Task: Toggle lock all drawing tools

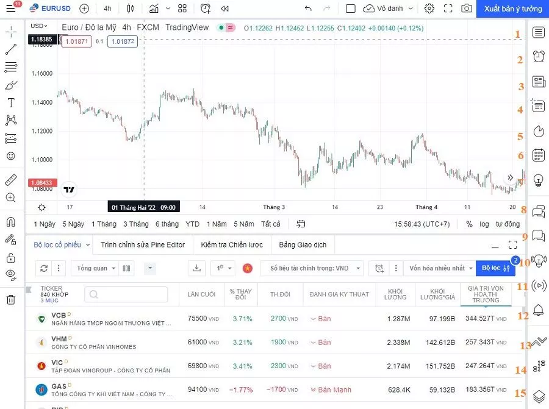Action: [11, 258]
